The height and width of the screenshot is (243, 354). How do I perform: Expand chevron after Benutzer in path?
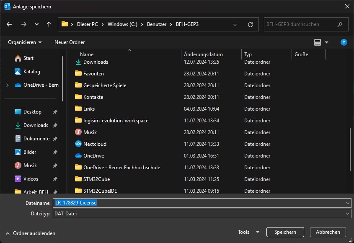click(171, 24)
